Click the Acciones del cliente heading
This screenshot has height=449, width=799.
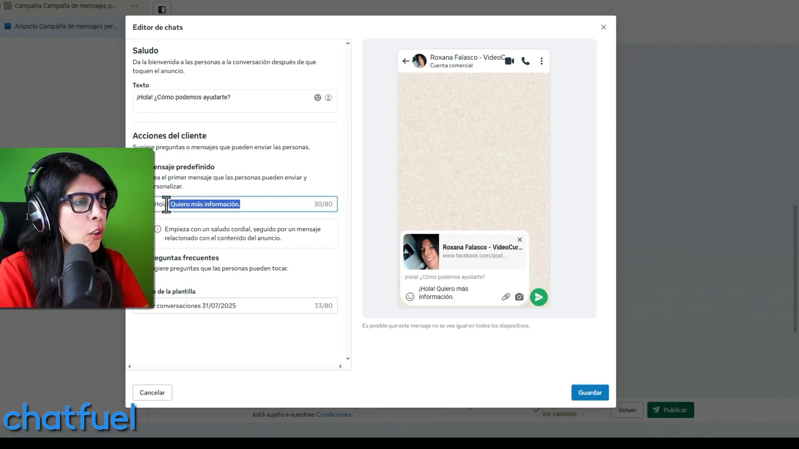tap(169, 136)
